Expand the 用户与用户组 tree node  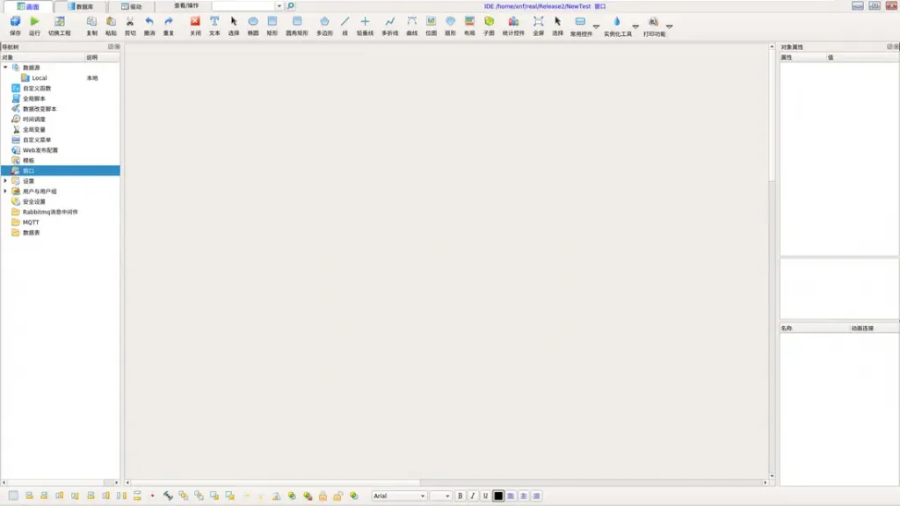pos(5,191)
